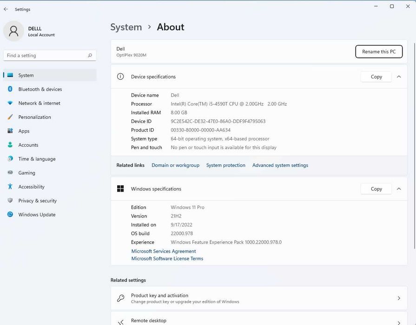Collapse the Windows specifications section
Screen dimensions: 416x325
click(x=399, y=188)
